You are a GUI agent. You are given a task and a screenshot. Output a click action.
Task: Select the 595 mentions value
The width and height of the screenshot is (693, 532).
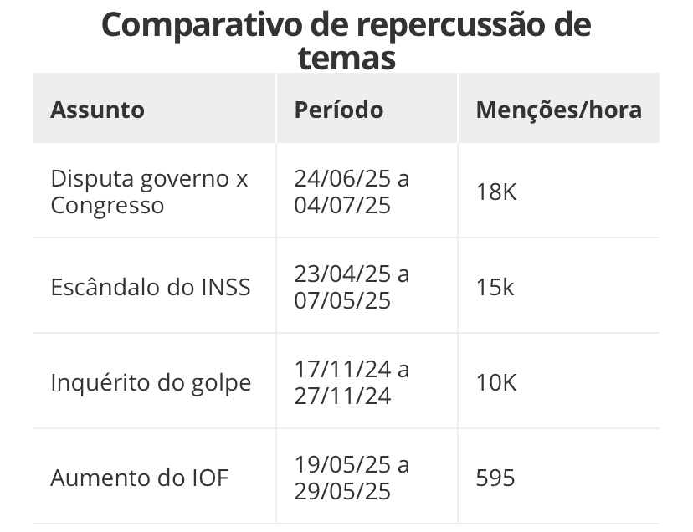495,478
